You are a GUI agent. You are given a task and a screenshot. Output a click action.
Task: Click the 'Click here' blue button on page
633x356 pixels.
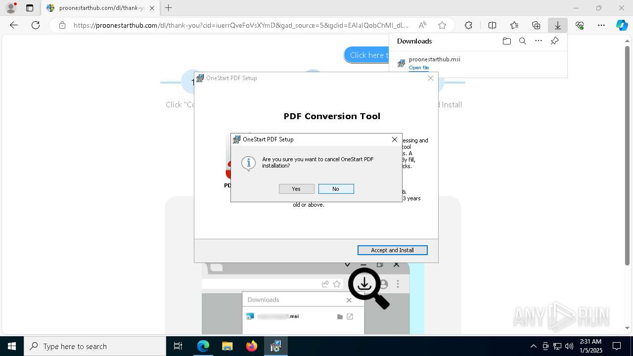[366, 55]
